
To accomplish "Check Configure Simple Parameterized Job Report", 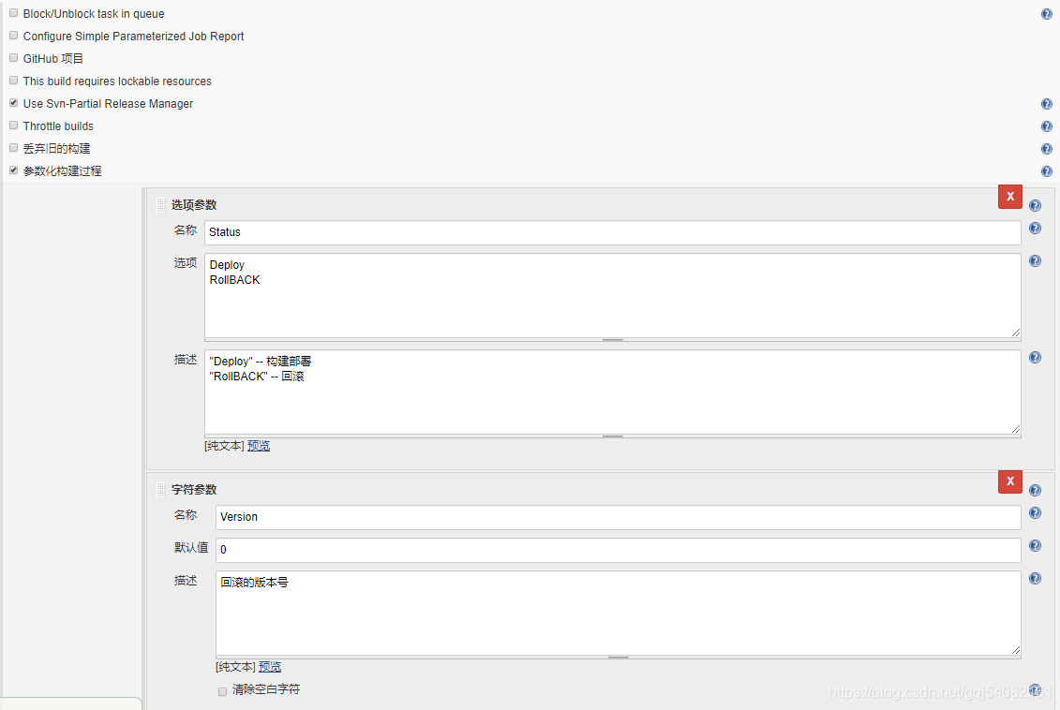I will pos(13,36).
